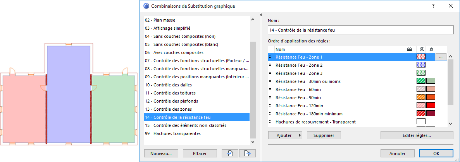The width and height of the screenshot is (460, 162).
Task: Click the fill type column header icon
Action: click(421, 49)
